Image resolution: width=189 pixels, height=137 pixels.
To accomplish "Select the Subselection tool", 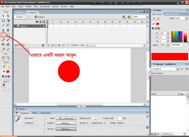I will [8, 16].
